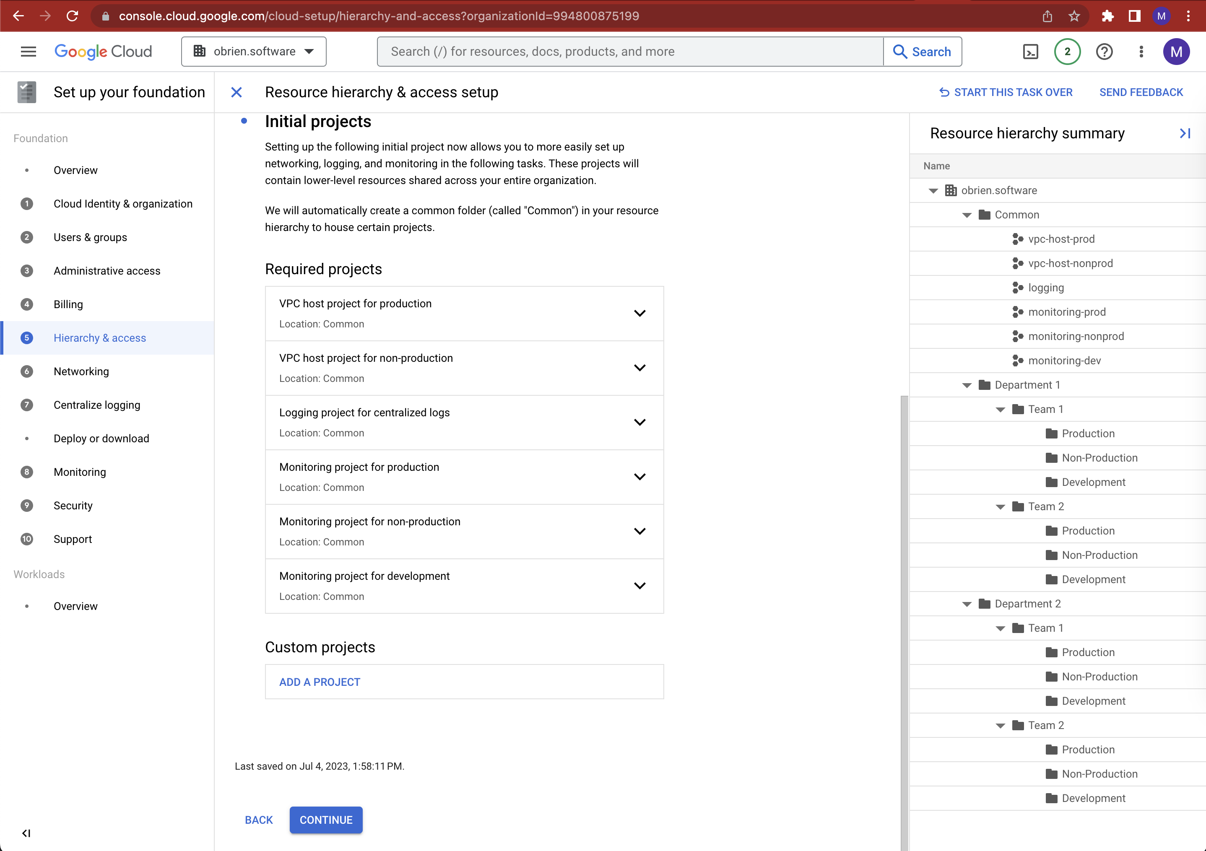1206x851 pixels.
Task: Select step 6 Networking
Action: (x=81, y=371)
